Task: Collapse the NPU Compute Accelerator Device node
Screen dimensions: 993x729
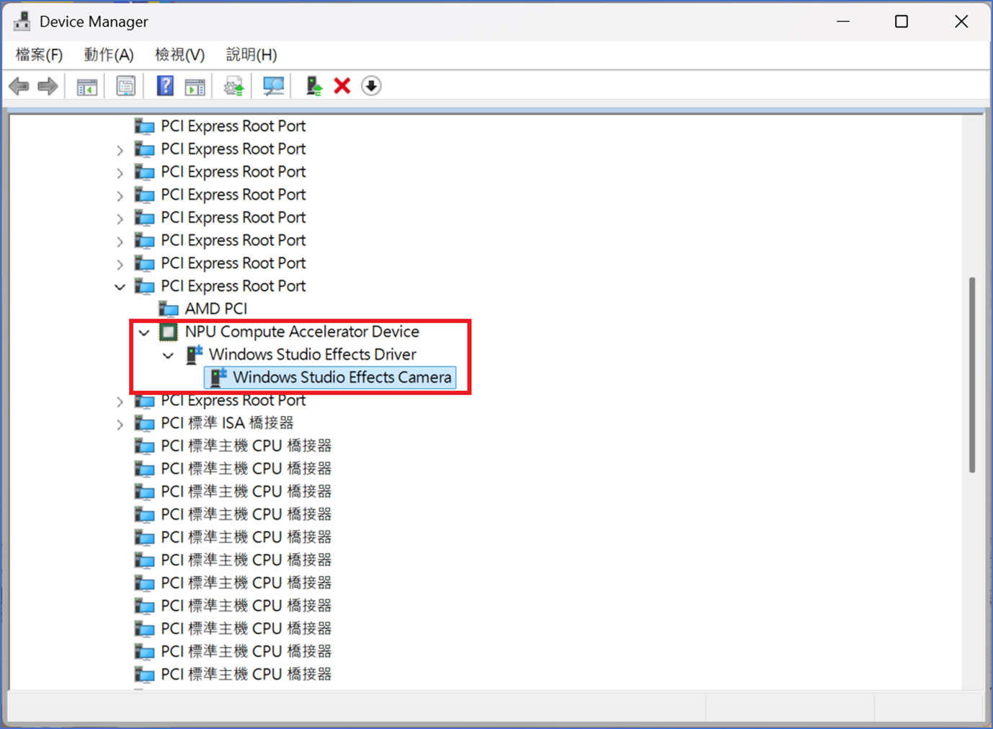Action: point(144,332)
